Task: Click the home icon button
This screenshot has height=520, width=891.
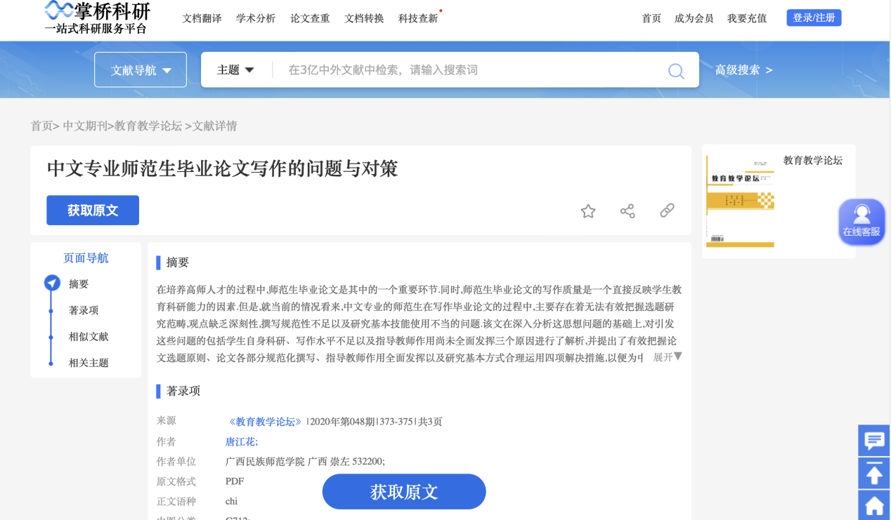Action: (874, 505)
